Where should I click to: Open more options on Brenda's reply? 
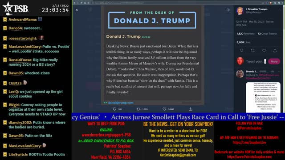(x=279, y=72)
